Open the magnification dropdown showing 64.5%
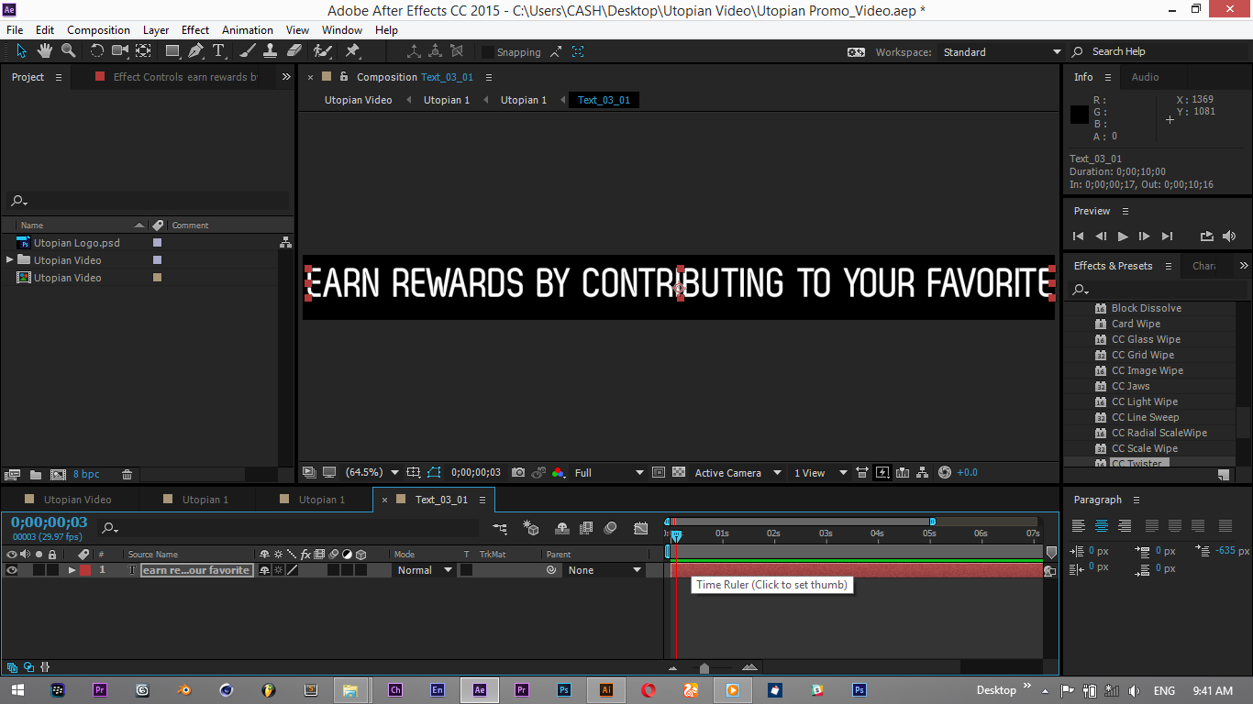 click(372, 473)
